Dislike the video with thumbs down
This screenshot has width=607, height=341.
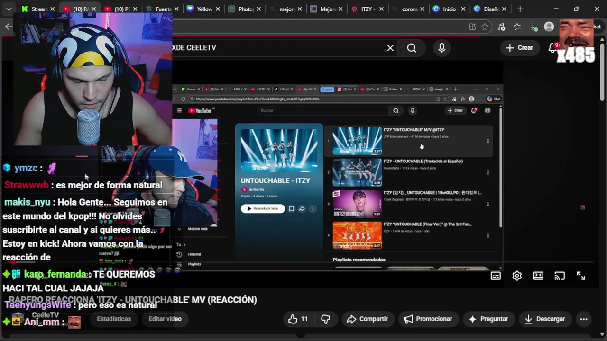(x=325, y=319)
